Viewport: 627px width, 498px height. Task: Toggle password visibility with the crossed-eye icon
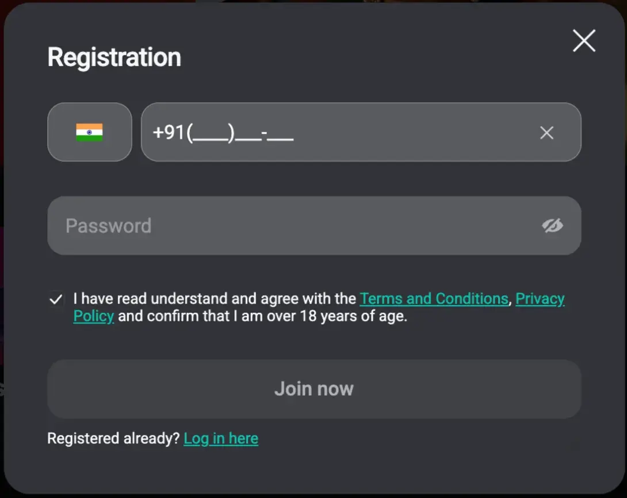[x=552, y=225]
